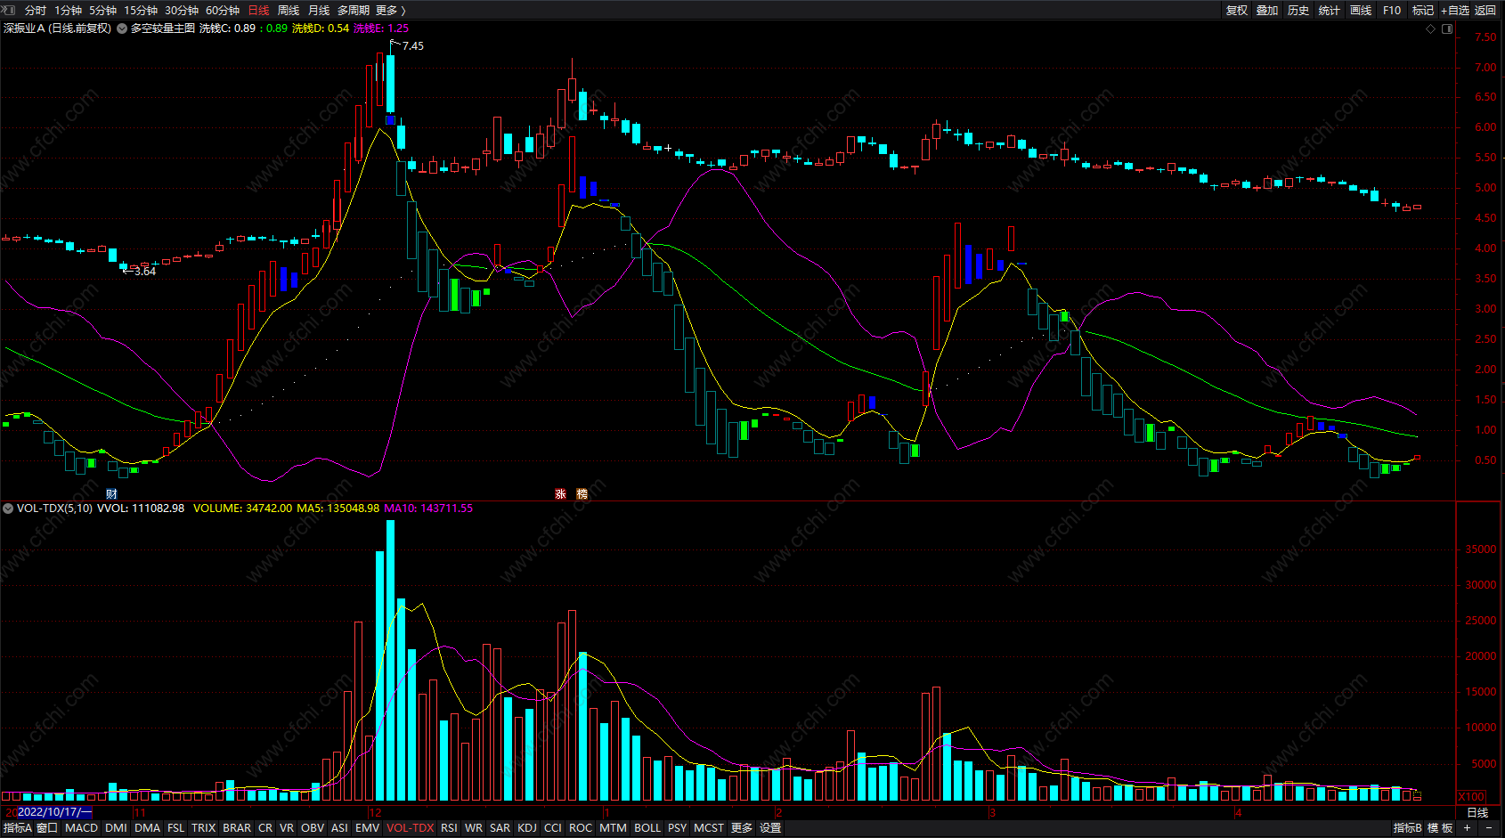Select the DMI indicator
The image size is (1505, 838).
click(x=116, y=828)
